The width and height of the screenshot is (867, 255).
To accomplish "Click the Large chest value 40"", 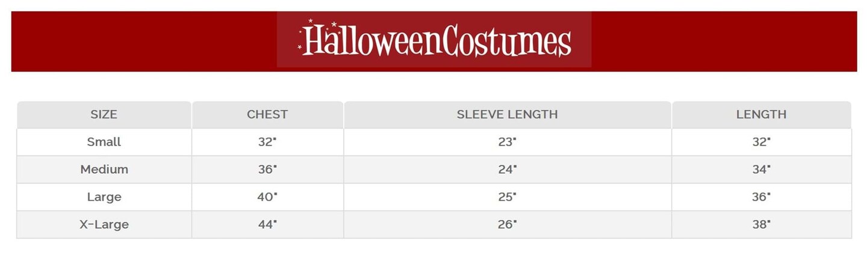I will pos(267,197).
